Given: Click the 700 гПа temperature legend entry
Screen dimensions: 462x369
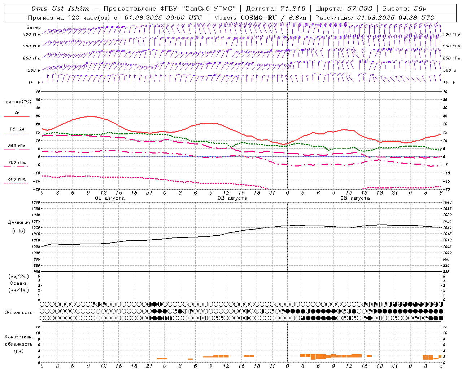Looking at the screenshot, I should (17, 163).
